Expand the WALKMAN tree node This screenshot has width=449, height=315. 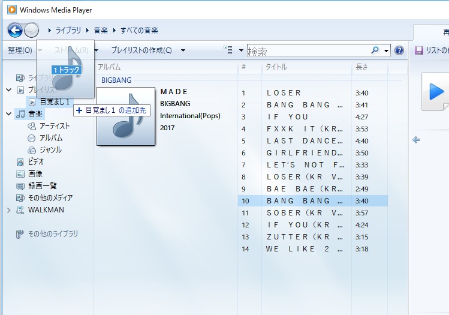point(8,210)
